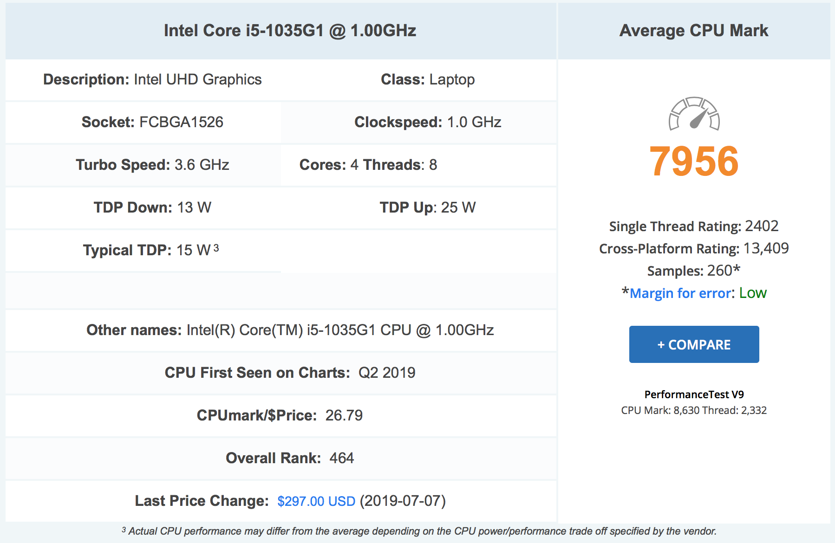The width and height of the screenshot is (835, 543).
Task: Click the CPUmark/$Price 26.79 row
Action: 281,415
